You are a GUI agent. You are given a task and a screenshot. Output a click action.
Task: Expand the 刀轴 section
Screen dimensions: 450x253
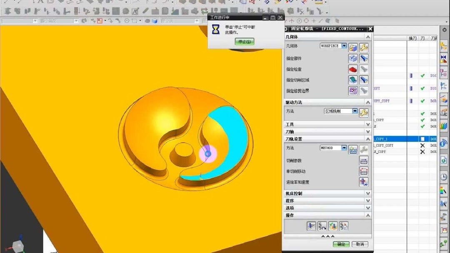[367, 131]
